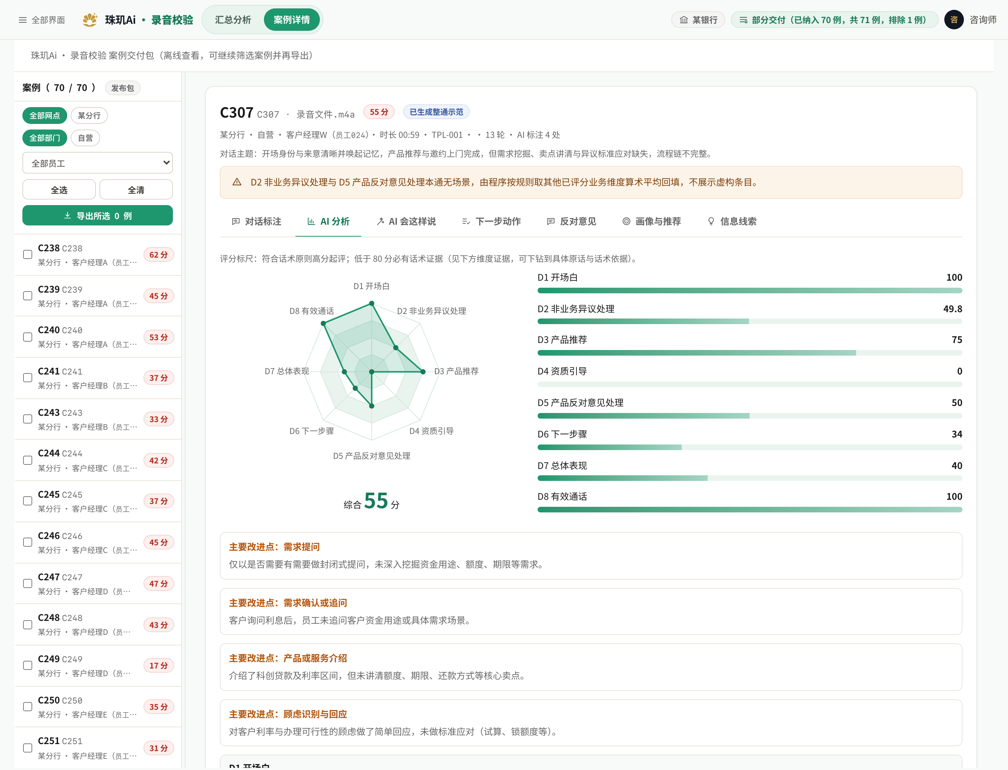Screen dimensions: 1008x770
Task: Click the 全清 button
Action: 136,189
